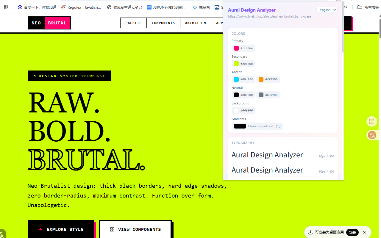
Task: Select the primary color swatch #ff006e
Action: (x=243, y=48)
